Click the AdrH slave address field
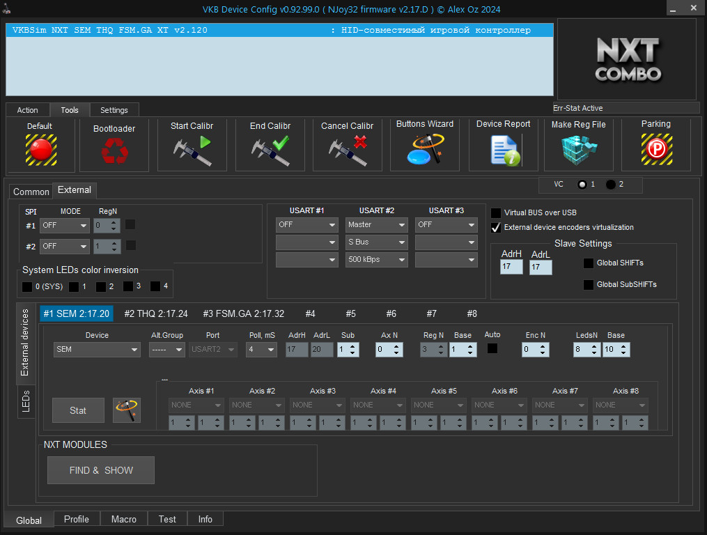Viewport: 707px width, 535px height. click(511, 267)
